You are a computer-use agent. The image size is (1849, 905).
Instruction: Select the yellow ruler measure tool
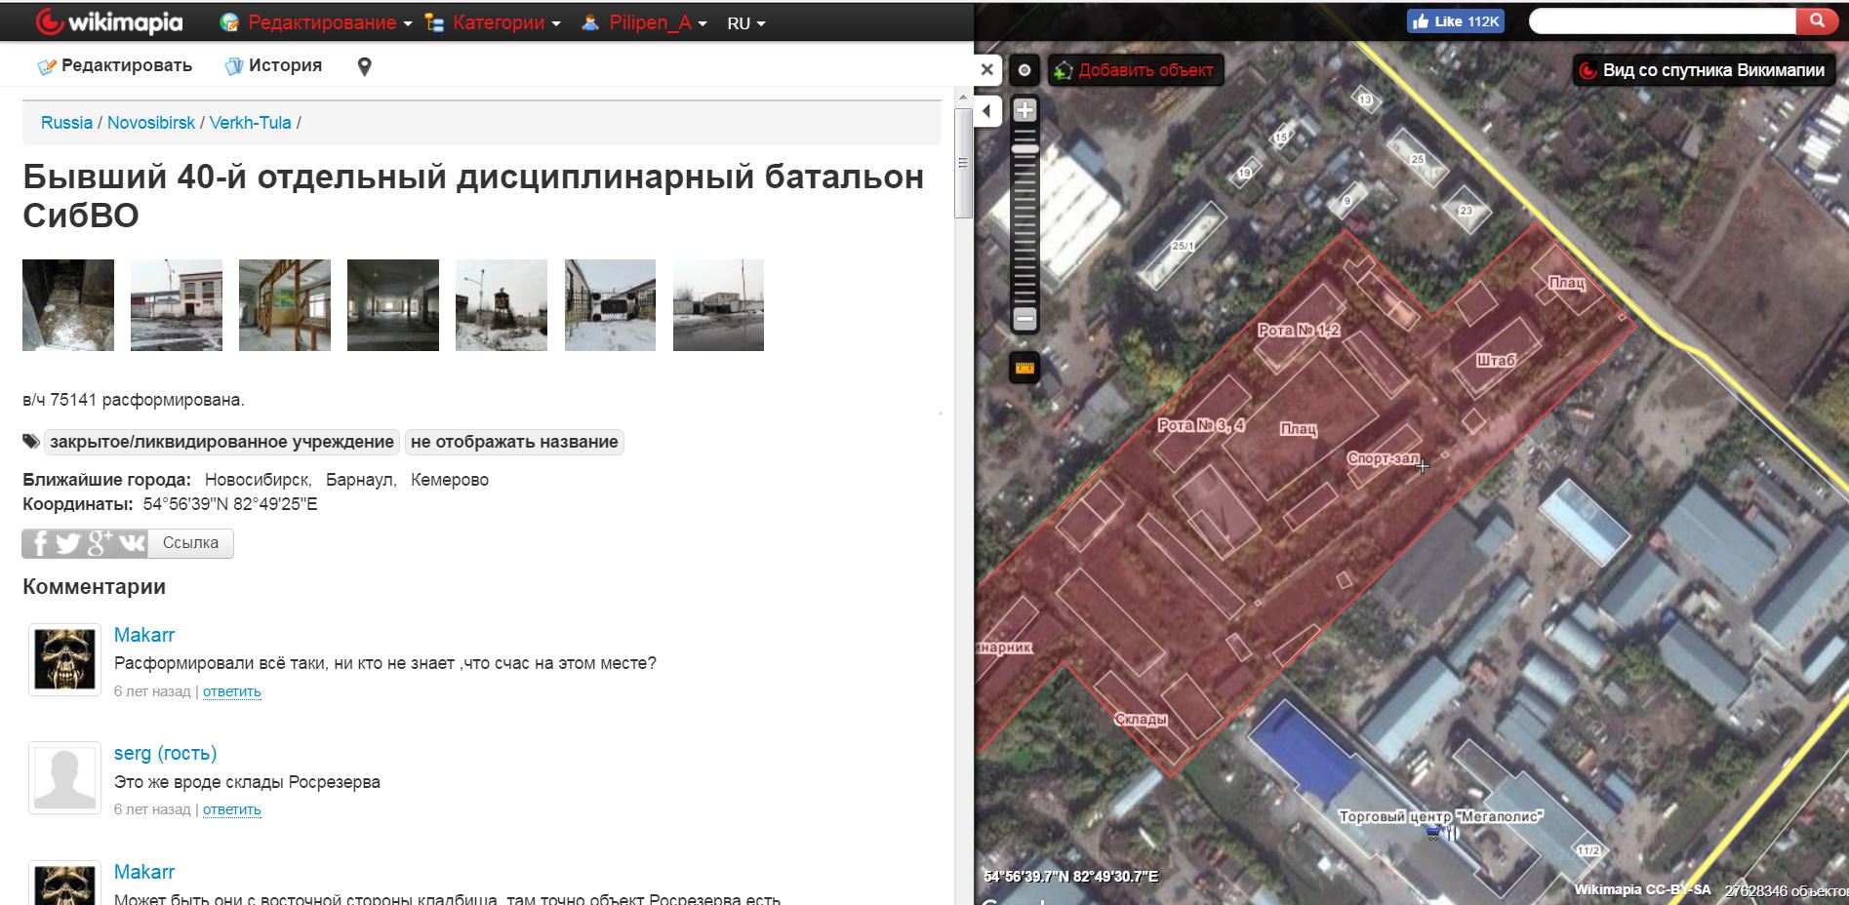1025,368
